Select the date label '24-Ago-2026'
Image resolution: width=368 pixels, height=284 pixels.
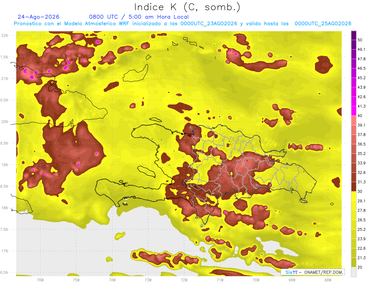39,17
